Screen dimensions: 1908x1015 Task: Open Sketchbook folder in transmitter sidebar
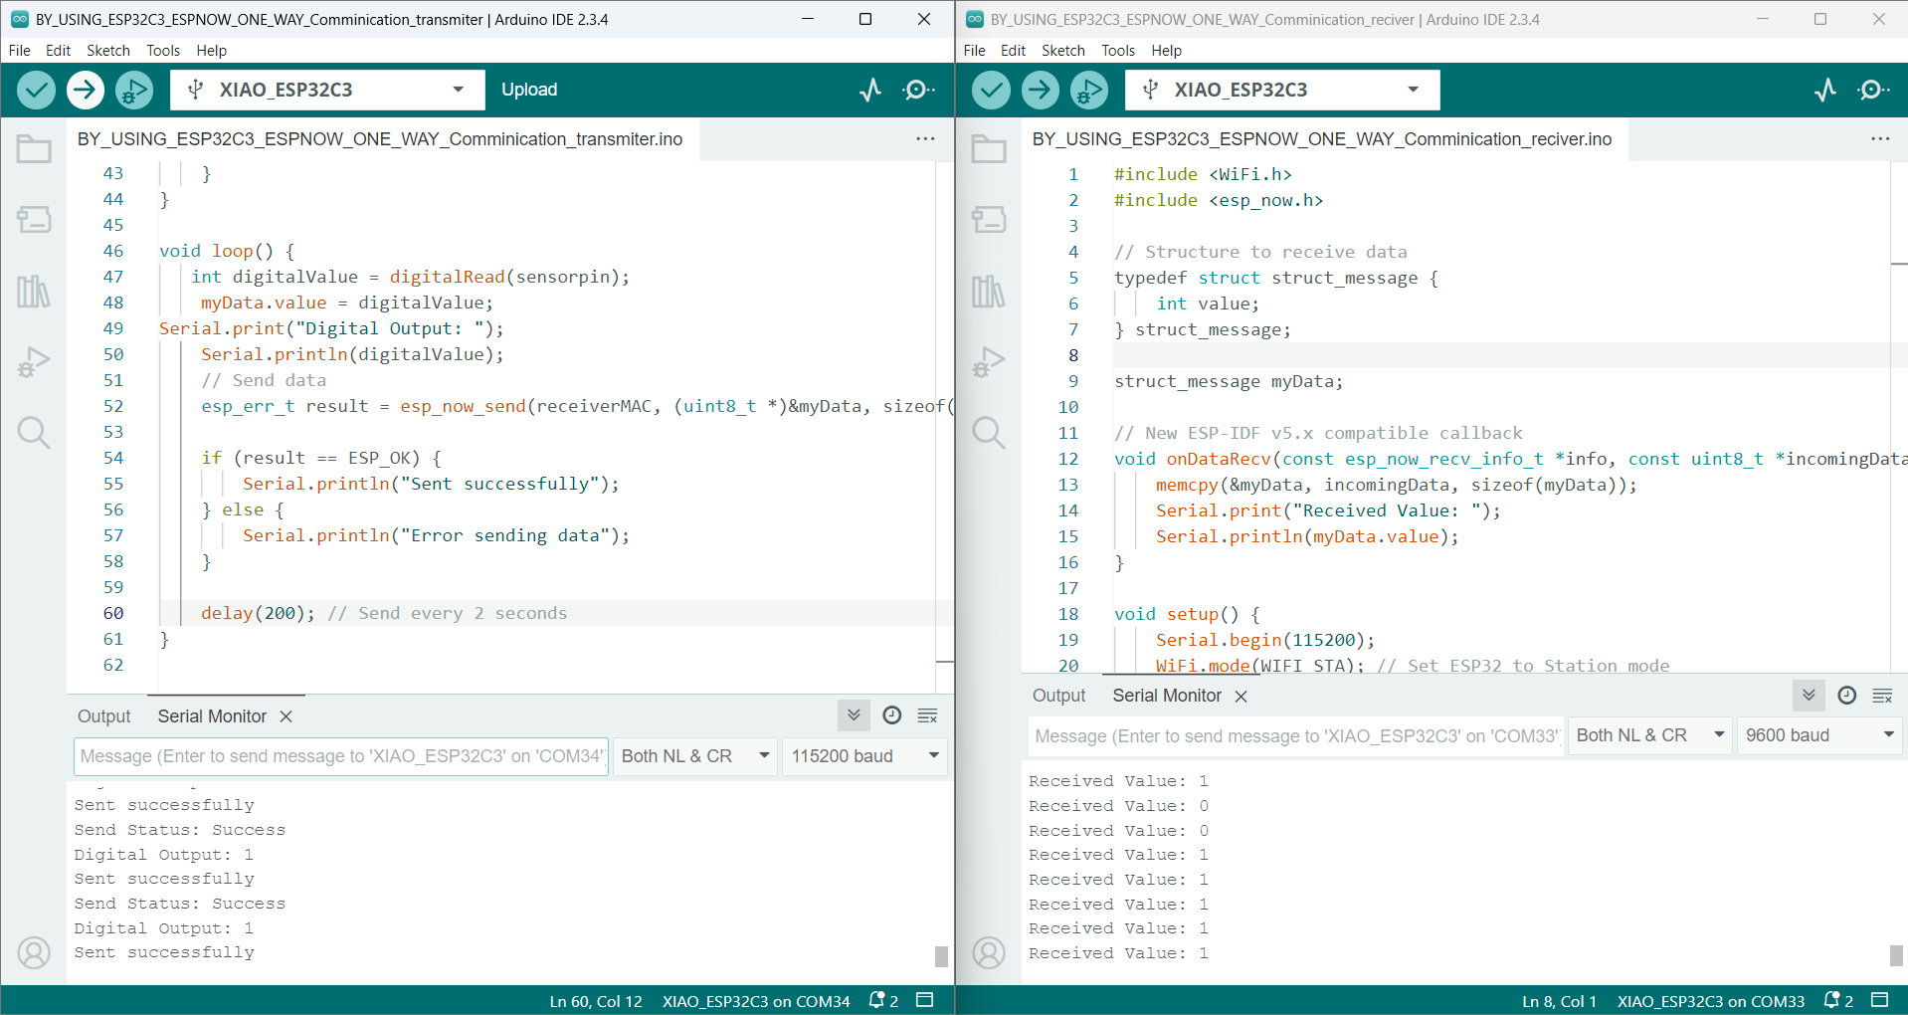(x=34, y=149)
